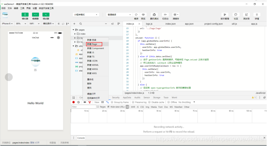This screenshot has height=146, width=267.
Task: Select 新建 WXML in context menu
Action: [96, 65]
